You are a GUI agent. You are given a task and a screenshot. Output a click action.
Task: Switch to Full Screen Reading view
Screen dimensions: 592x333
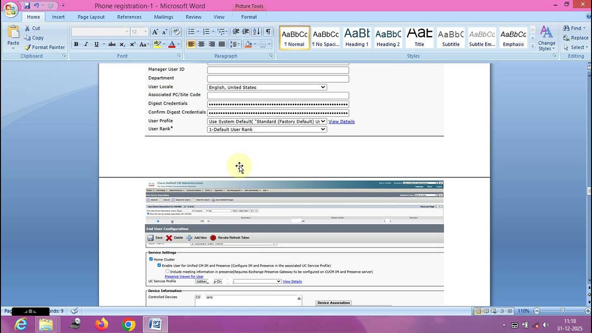coord(486,311)
